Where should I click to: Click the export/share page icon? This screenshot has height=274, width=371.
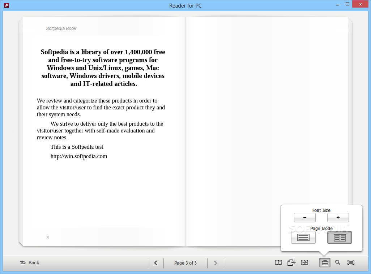click(291, 263)
